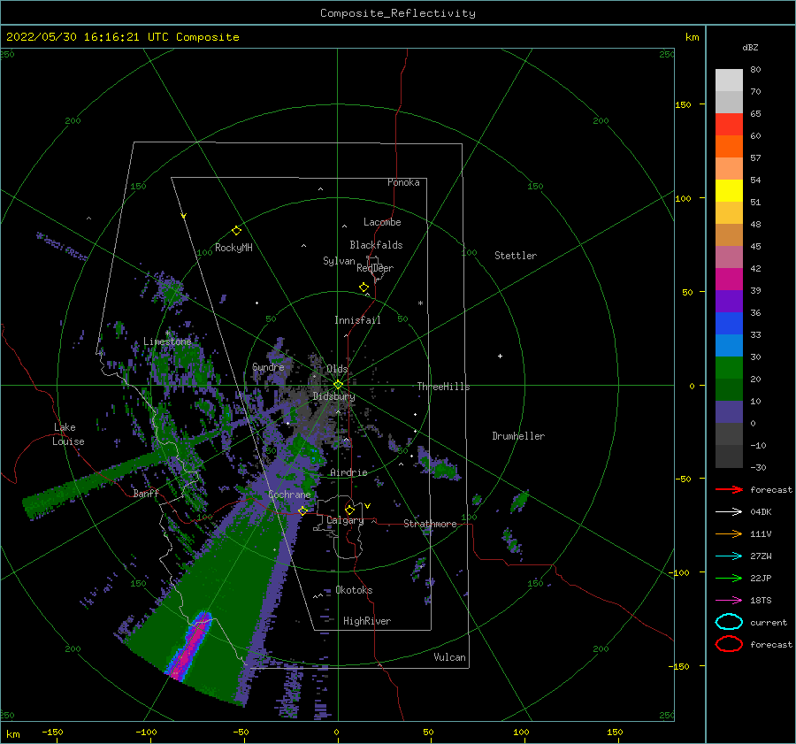Click the Airdrie town label
The height and width of the screenshot is (744, 796).
pyautogui.click(x=348, y=472)
